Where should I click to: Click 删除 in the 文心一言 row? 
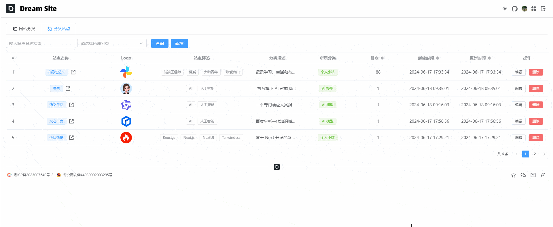coord(536,121)
